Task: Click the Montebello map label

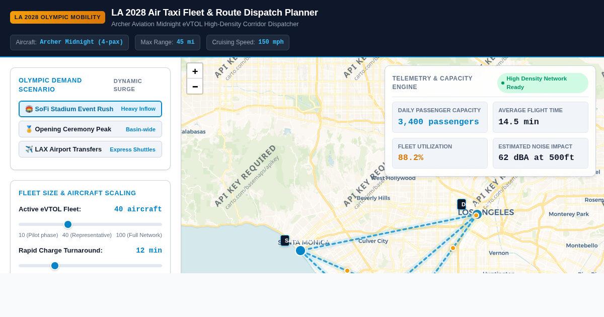Action: 582,246
